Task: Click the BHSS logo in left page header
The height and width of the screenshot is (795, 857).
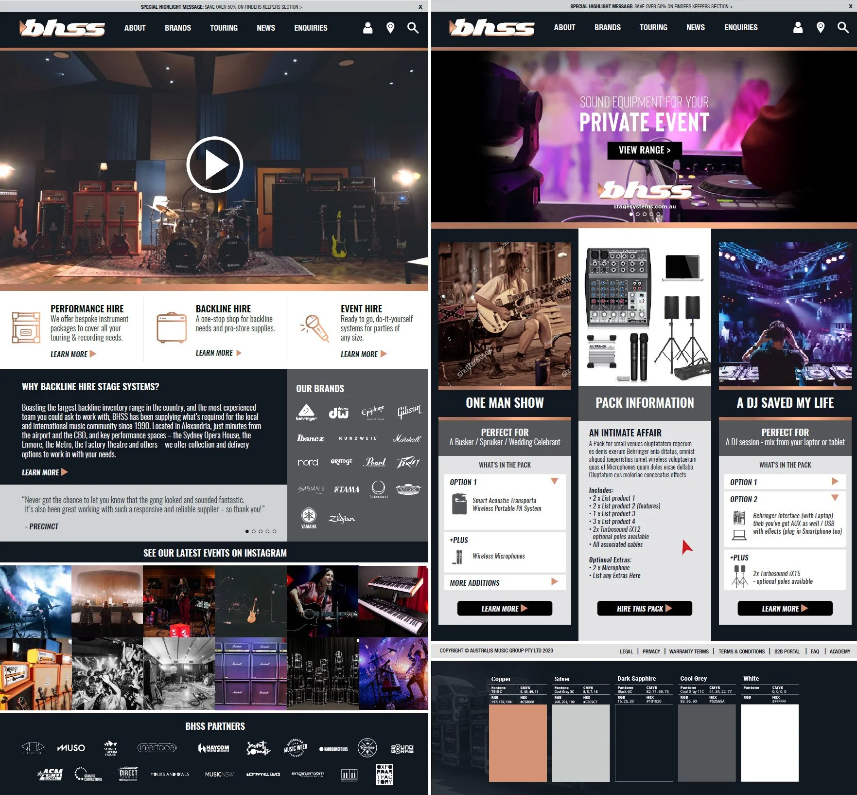Action: point(62,28)
